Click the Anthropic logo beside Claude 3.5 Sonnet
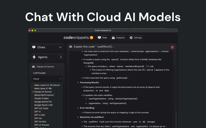This screenshot has width=206, height=128. pyautogui.click(x=34, y=67)
